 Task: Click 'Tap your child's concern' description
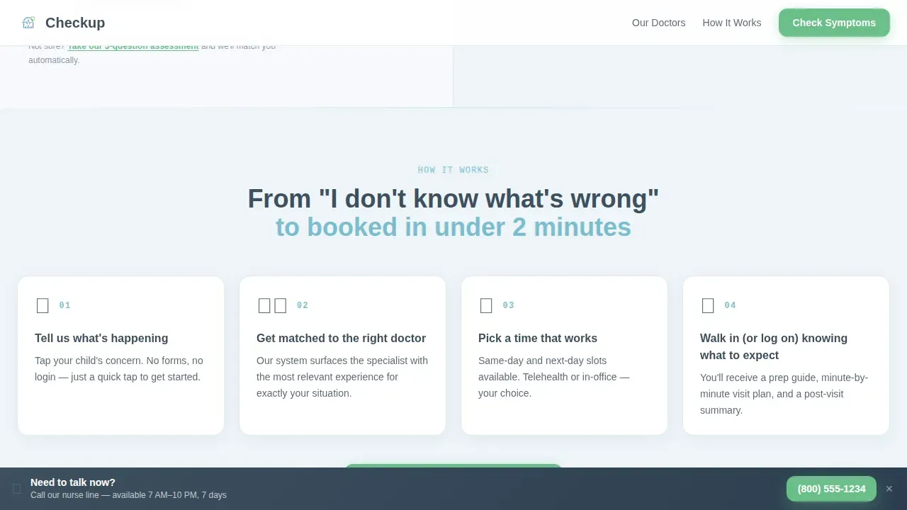[x=119, y=369]
